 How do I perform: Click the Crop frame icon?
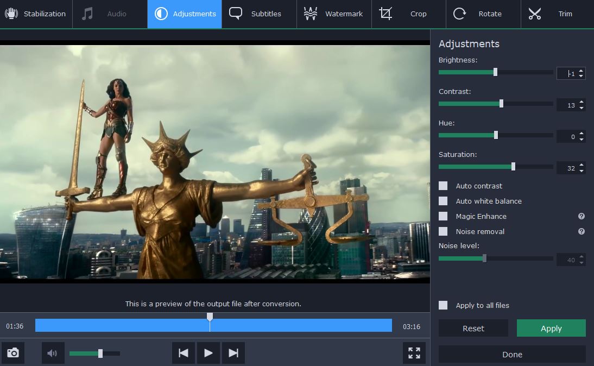pos(386,14)
